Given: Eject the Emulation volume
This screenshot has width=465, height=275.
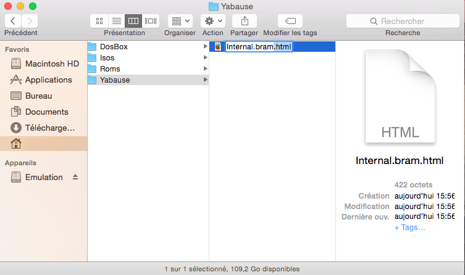Looking at the screenshot, I should click(75, 177).
